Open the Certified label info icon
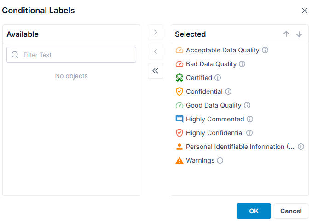This screenshot has width=312, height=222. coord(218,78)
